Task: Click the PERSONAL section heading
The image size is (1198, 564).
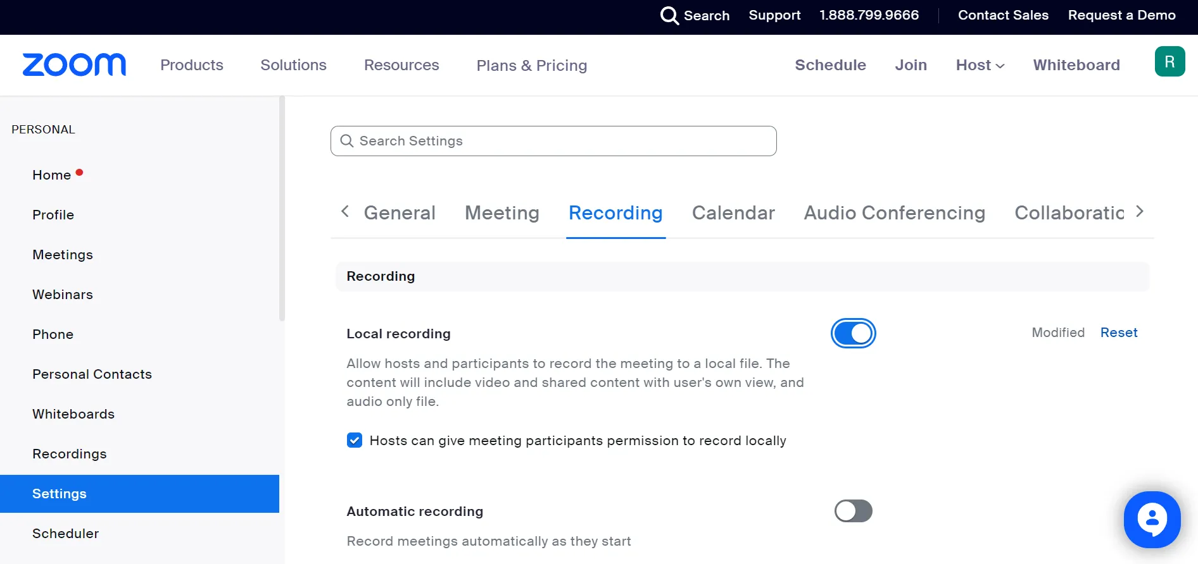Action: (43, 130)
